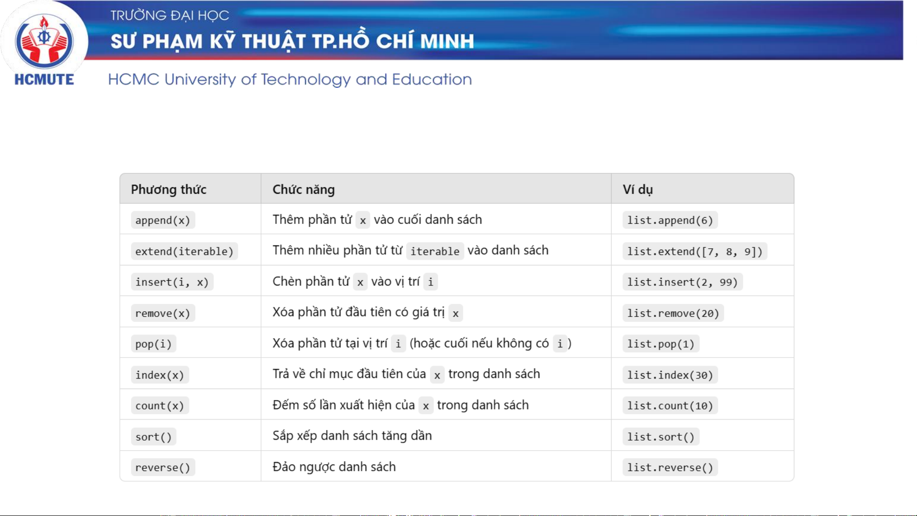Screen dimensions: 917x516
Task: Click the list.extend([7, 8, 9]) example
Action: click(695, 251)
